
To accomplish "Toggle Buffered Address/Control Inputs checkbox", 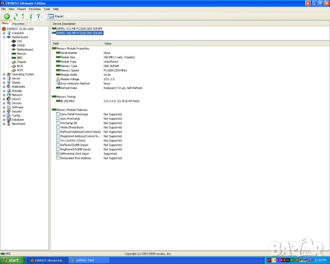I will pos(58,131).
